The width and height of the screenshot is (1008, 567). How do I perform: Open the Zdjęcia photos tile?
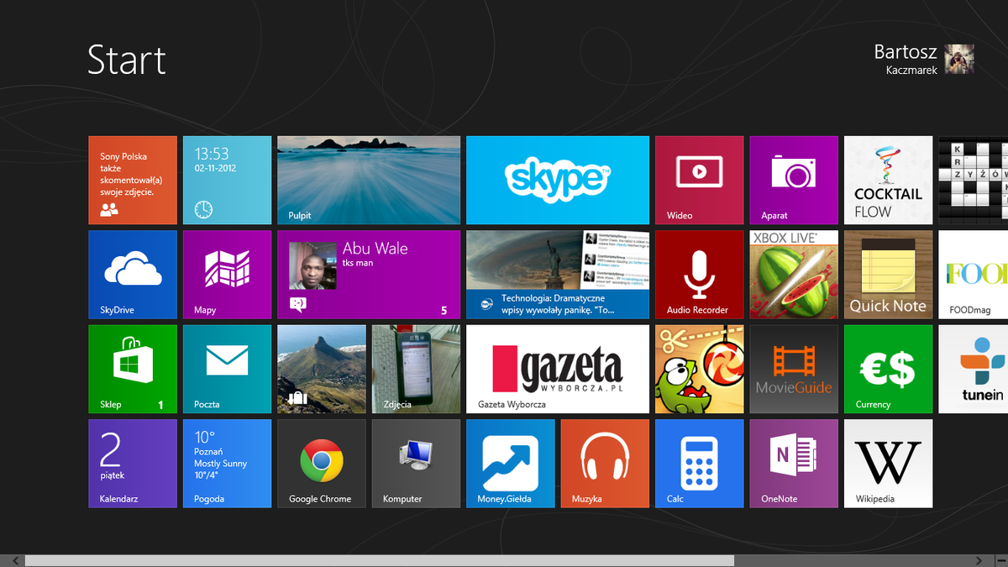pos(415,369)
